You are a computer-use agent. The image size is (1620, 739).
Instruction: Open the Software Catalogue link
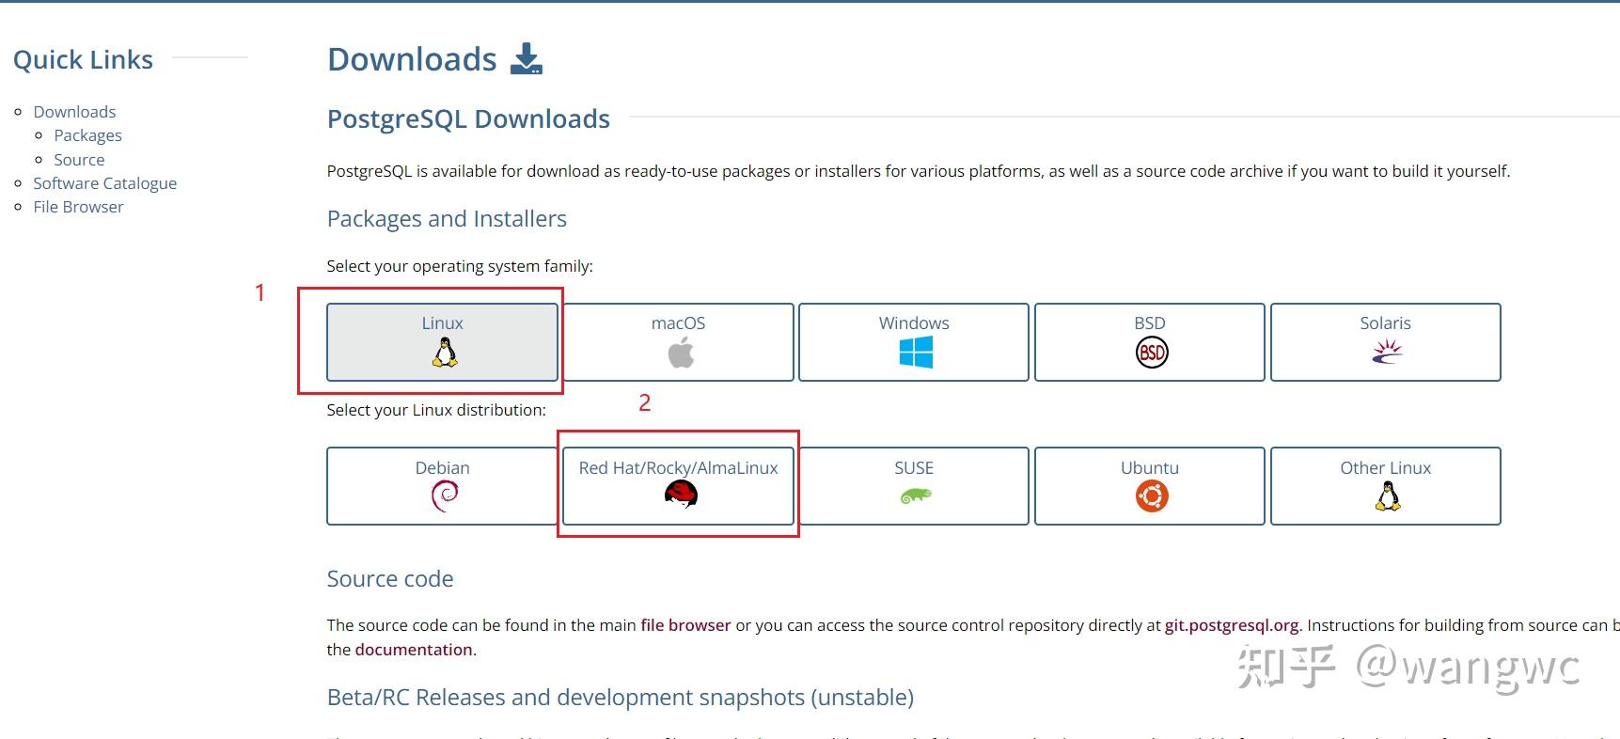point(104,183)
